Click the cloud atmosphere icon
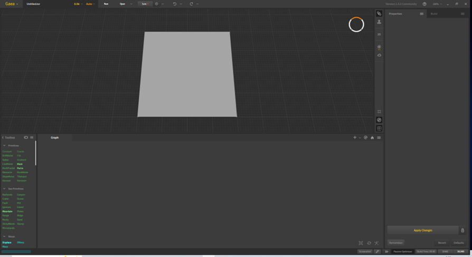This screenshot has width=472, height=257. click(x=379, y=55)
